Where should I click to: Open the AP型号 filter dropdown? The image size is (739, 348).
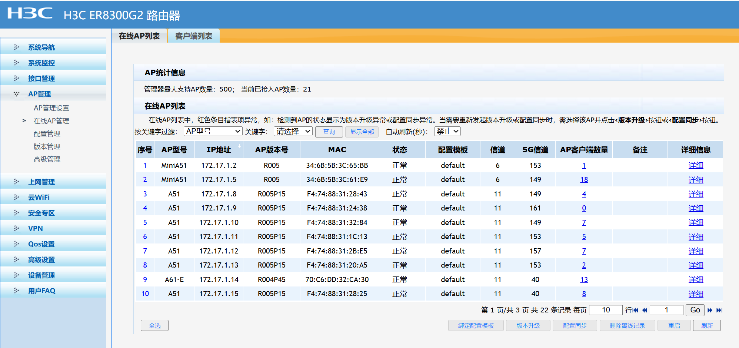point(213,132)
